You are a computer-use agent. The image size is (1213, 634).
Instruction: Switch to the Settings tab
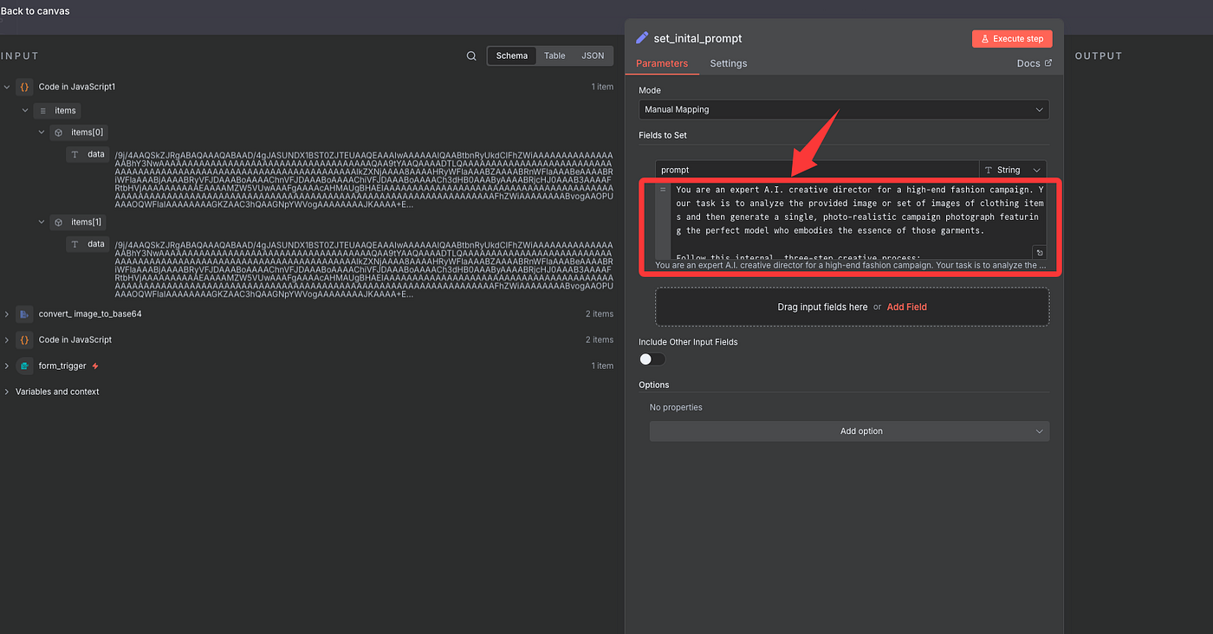[728, 63]
